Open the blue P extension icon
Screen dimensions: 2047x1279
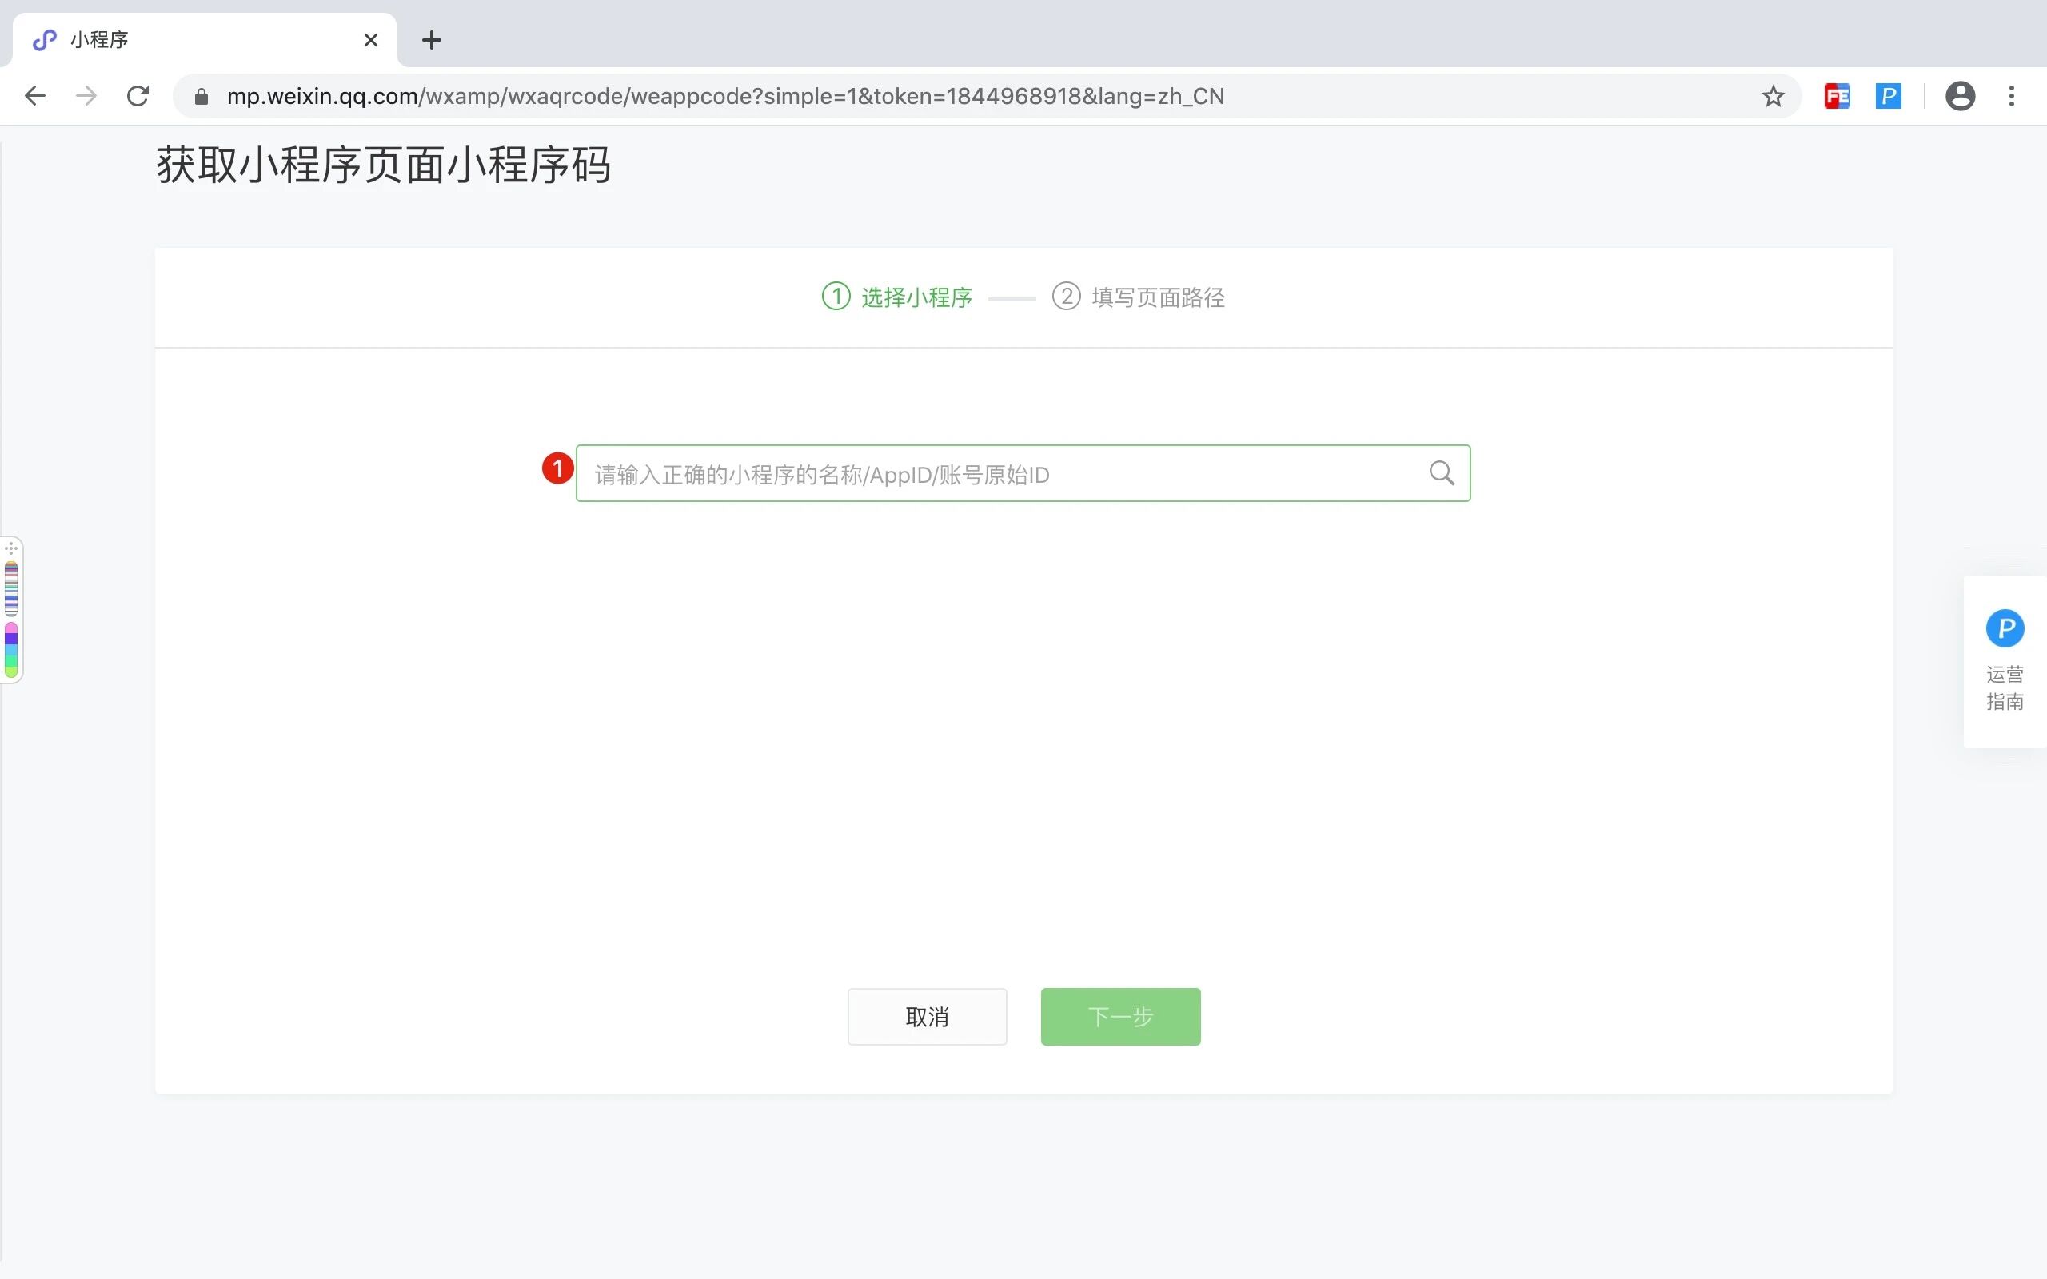[x=1888, y=97]
